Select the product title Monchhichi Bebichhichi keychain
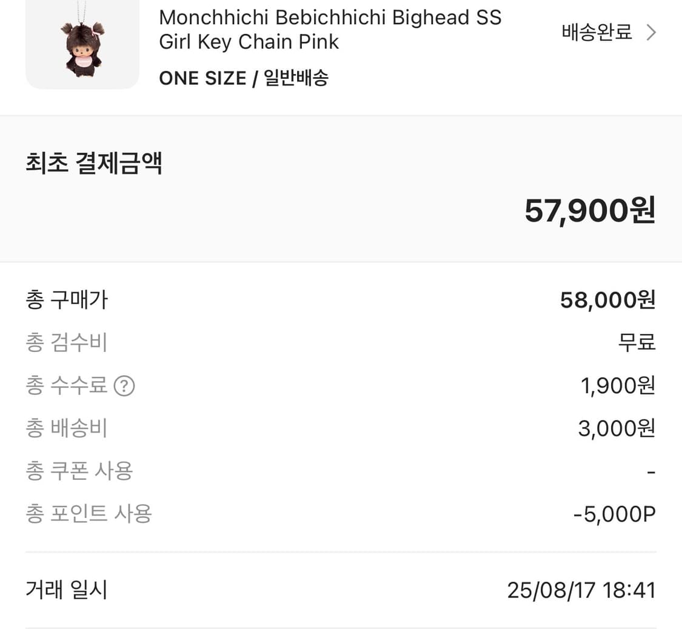The width and height of the screenshot is (682, 629). [330, 29]
